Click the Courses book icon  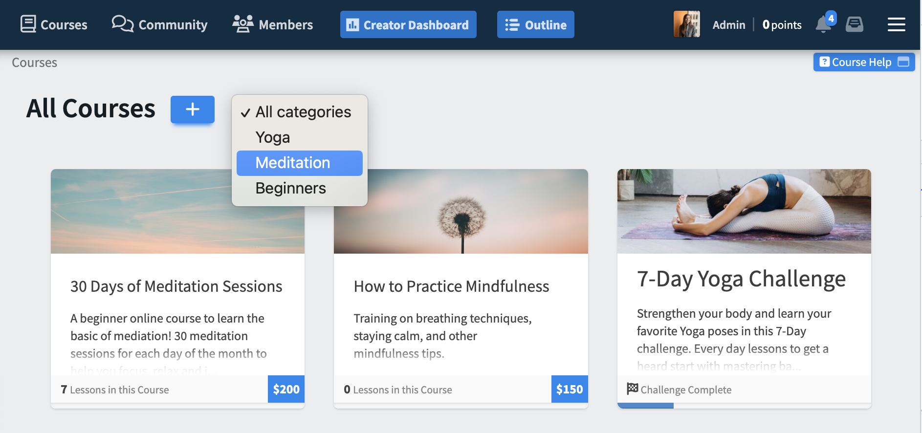[x=28, y=24]
